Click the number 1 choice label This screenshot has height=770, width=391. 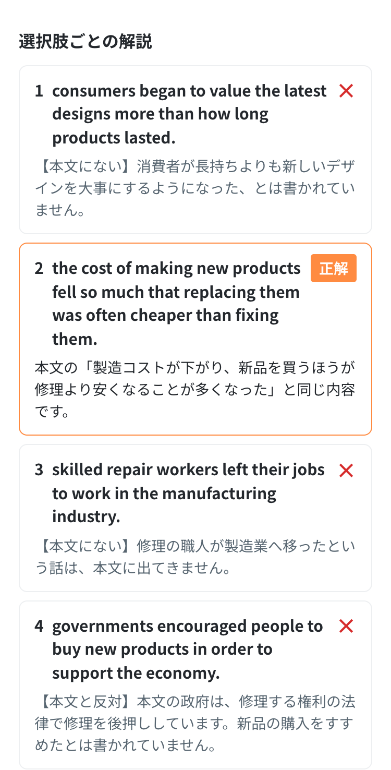click(x=39, y=91)
